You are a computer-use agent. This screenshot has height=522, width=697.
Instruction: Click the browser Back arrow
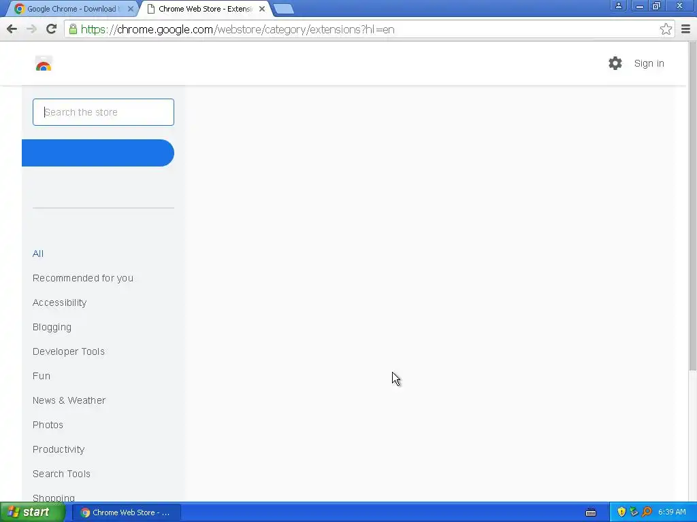[12, 29]
